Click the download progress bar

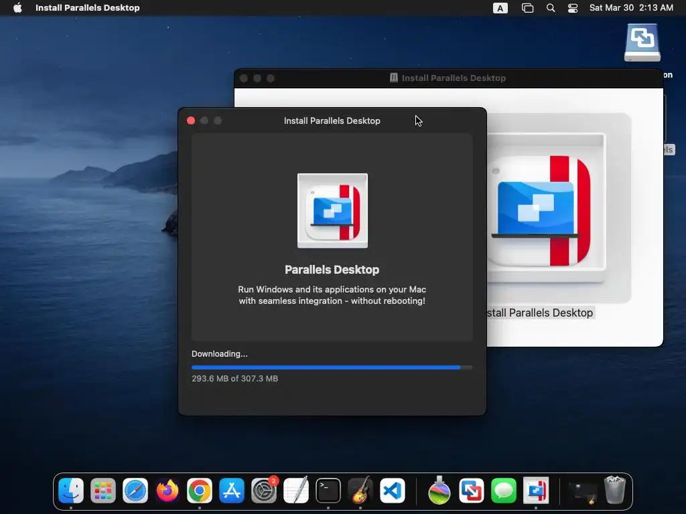(x=332, y=367)
